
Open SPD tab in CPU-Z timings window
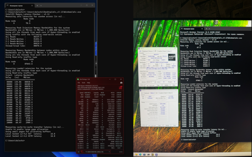pos(157,93)
